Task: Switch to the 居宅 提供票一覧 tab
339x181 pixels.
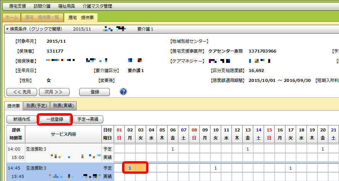Action: pos(42,17)
